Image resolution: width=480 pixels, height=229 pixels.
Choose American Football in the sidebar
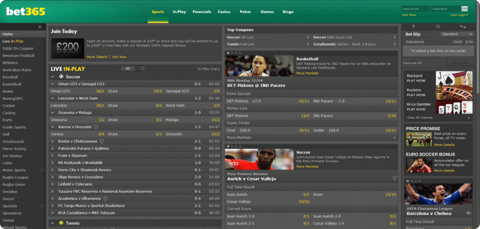pyautogui.click(x=18, y=55)
